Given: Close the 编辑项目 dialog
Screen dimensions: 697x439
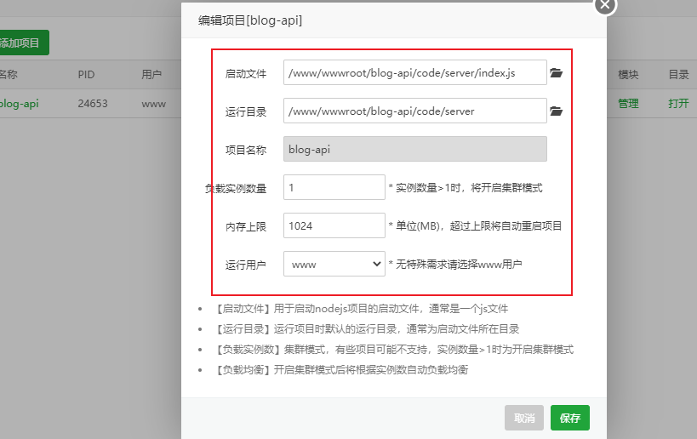Looking at the screenshot, I should tap(604, 5).
